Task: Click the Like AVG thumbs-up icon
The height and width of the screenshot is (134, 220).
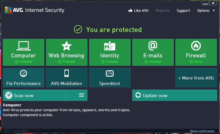Action: click(x=130, y=10)
